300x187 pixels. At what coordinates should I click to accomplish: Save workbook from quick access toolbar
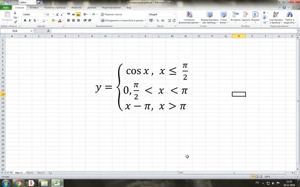[x=39, y=3]
